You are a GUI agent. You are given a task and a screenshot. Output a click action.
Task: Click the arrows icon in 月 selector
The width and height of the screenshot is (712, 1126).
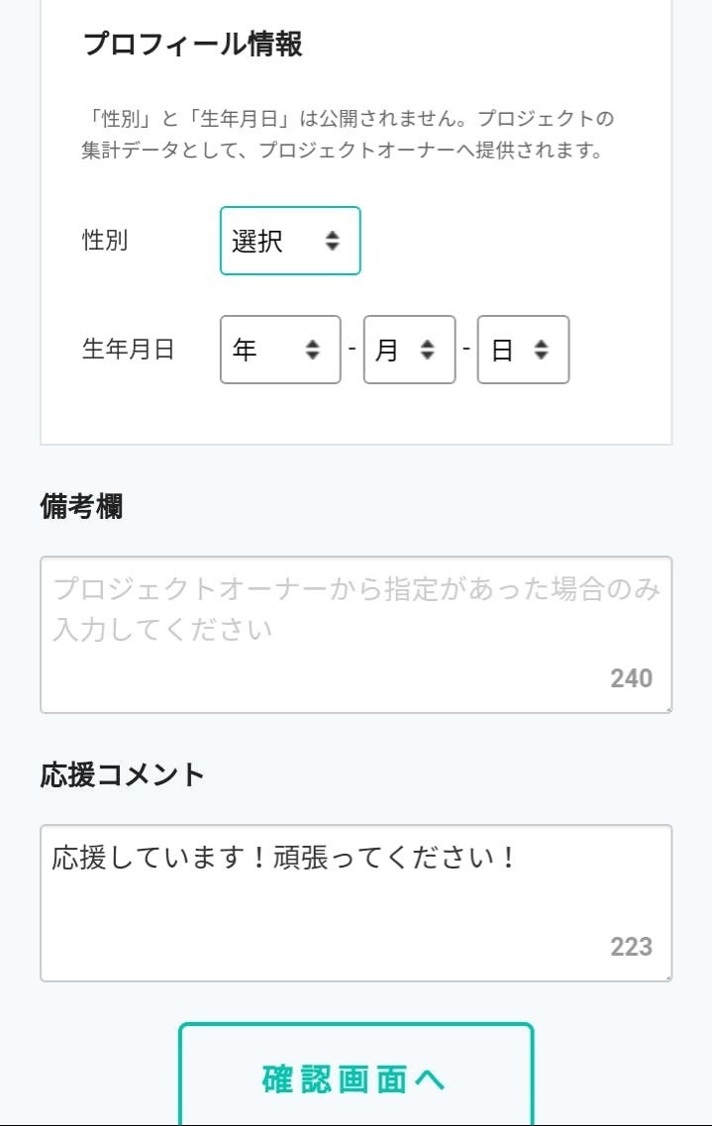click(427, 350)
